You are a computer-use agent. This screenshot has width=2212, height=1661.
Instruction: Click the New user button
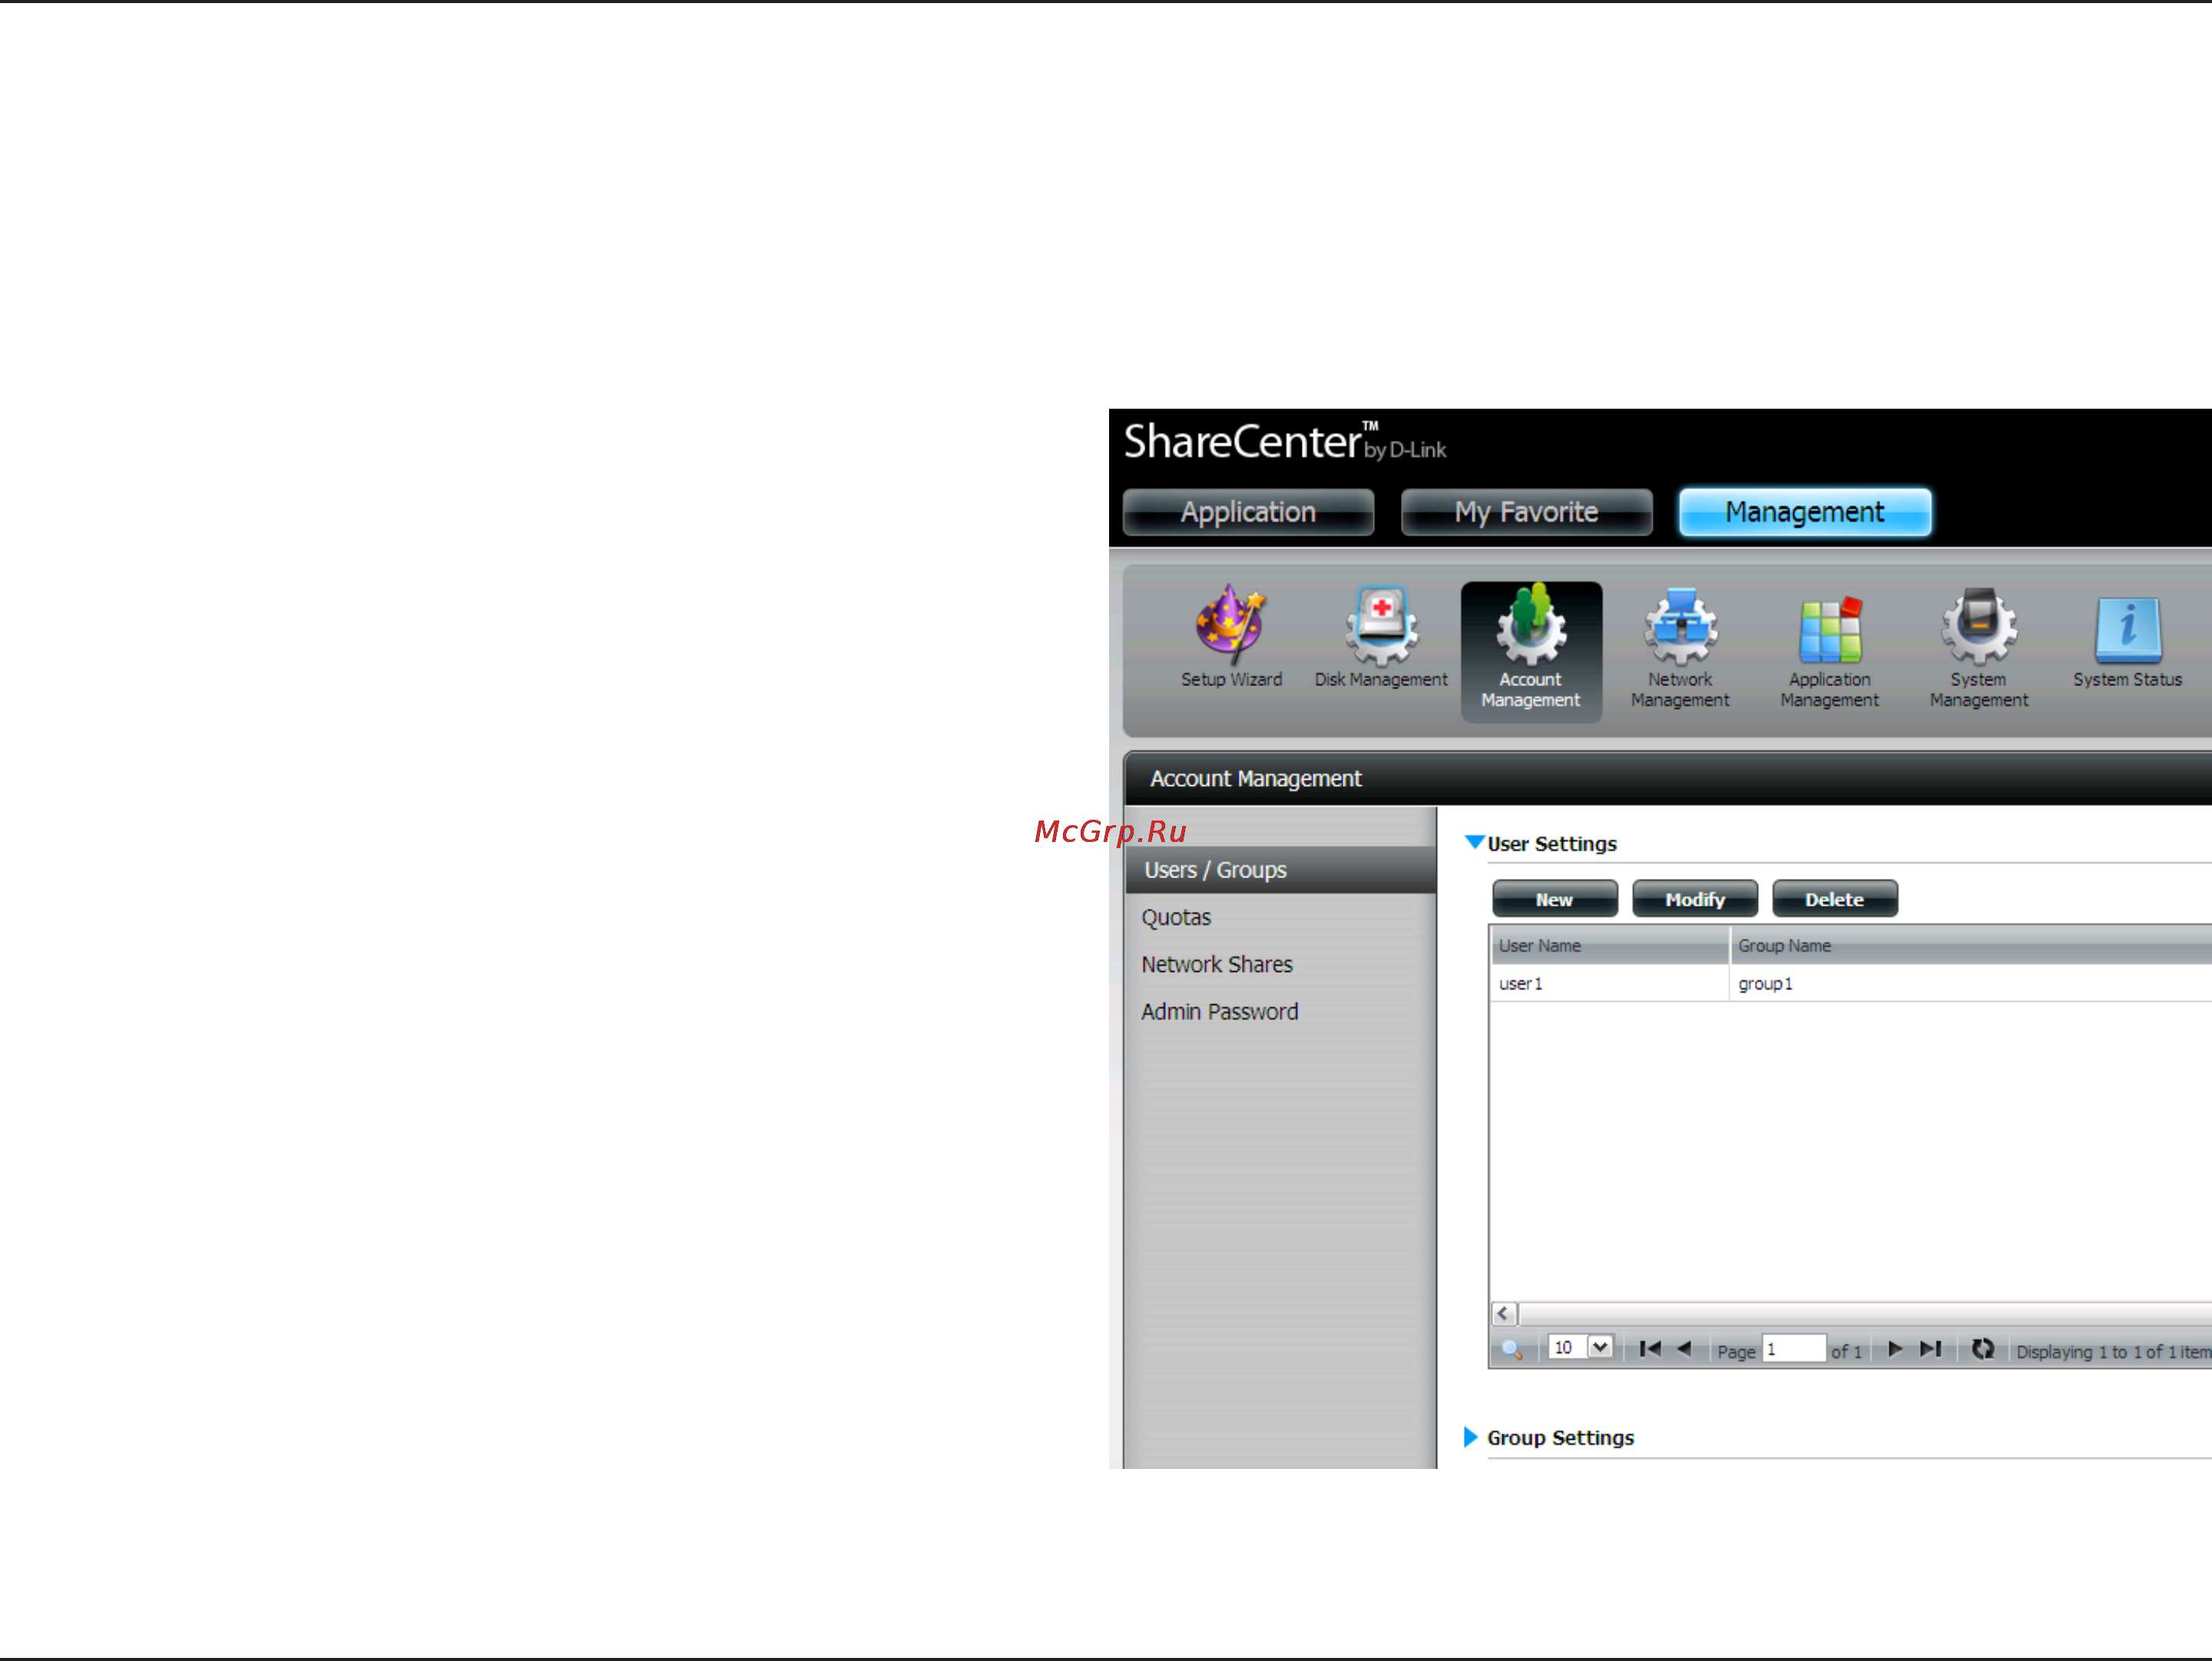(1554, 899)
